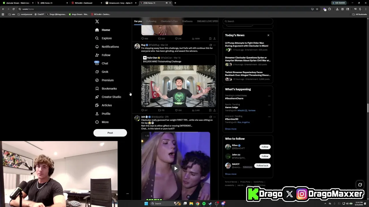Close the Today's News panel
Screen dimensions: 369x207
268,35
